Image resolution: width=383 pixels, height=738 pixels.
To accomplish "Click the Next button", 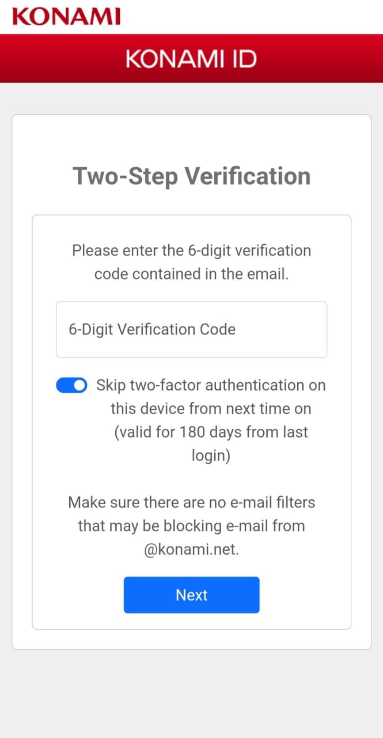I will pyautogui.click(x=191, y=595).
